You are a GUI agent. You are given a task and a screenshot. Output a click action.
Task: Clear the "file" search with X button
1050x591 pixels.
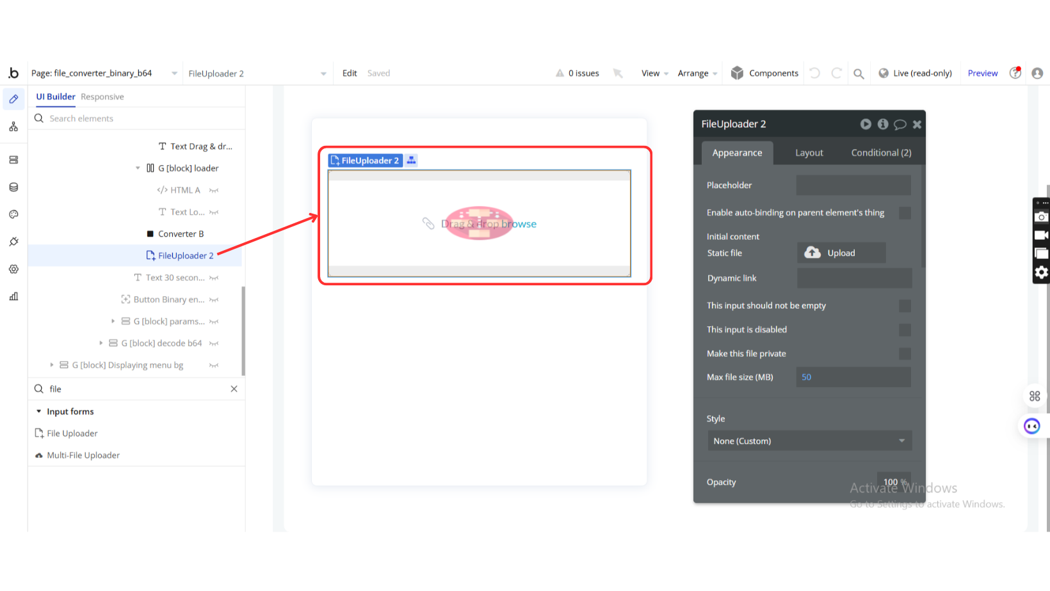(x=234, y=389)
